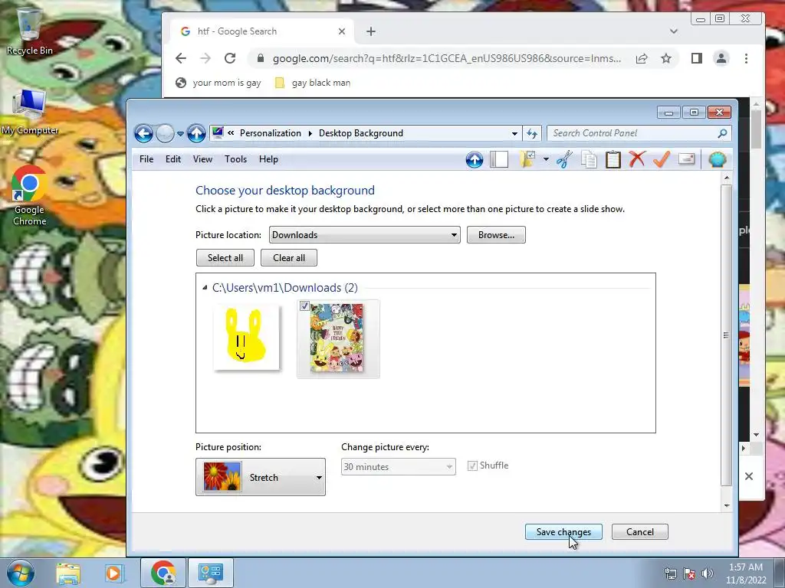The width and height of the screenshot is (785, 588).
Task: Toggle the navigation pane toolbar icon
Action: tap(499, 159)
